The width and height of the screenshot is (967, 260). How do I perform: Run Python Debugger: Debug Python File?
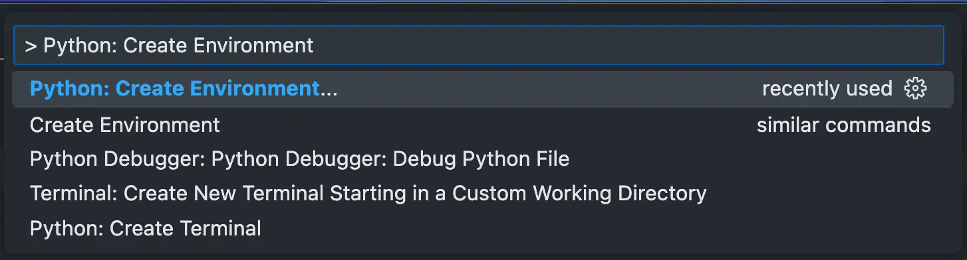point(483,159)
